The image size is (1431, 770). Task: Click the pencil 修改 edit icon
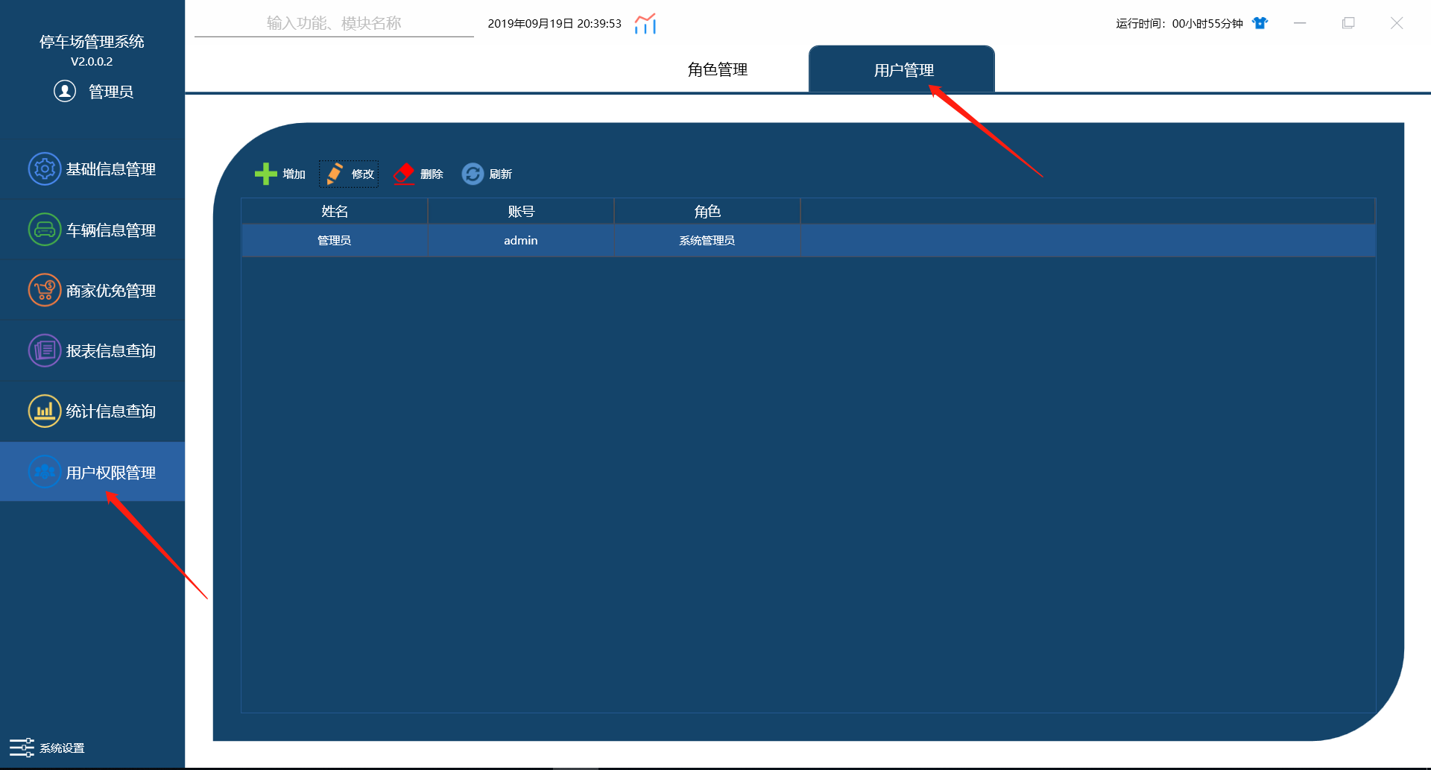coord(335,174)
